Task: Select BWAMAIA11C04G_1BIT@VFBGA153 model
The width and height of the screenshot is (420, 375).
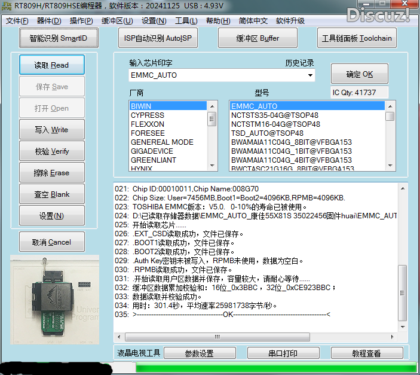Action: (307, 151)
